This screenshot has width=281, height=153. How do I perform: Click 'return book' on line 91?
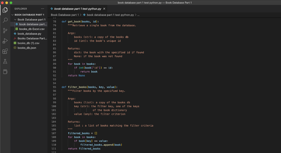point(89,72)
